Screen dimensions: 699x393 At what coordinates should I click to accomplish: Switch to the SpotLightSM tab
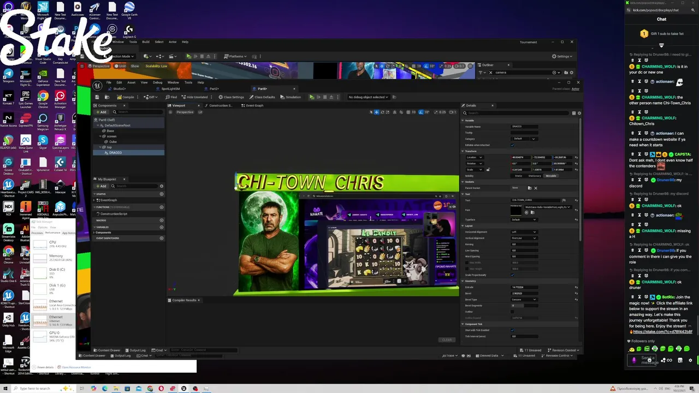pyautogui.click(x=168, y=88)
